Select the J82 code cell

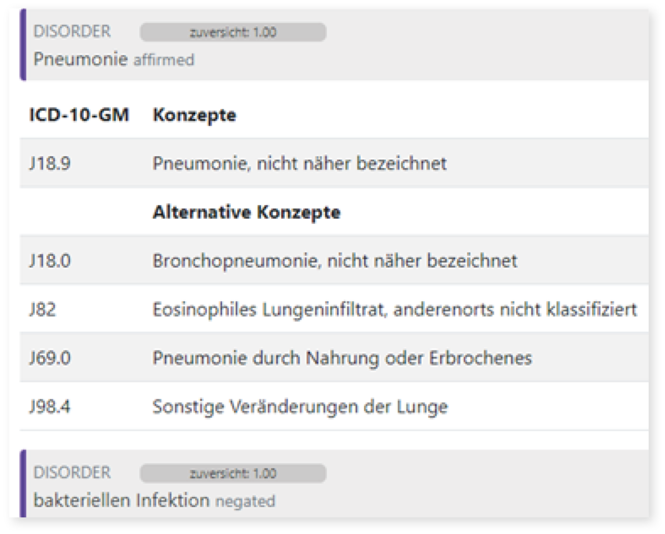coord(43,309)
